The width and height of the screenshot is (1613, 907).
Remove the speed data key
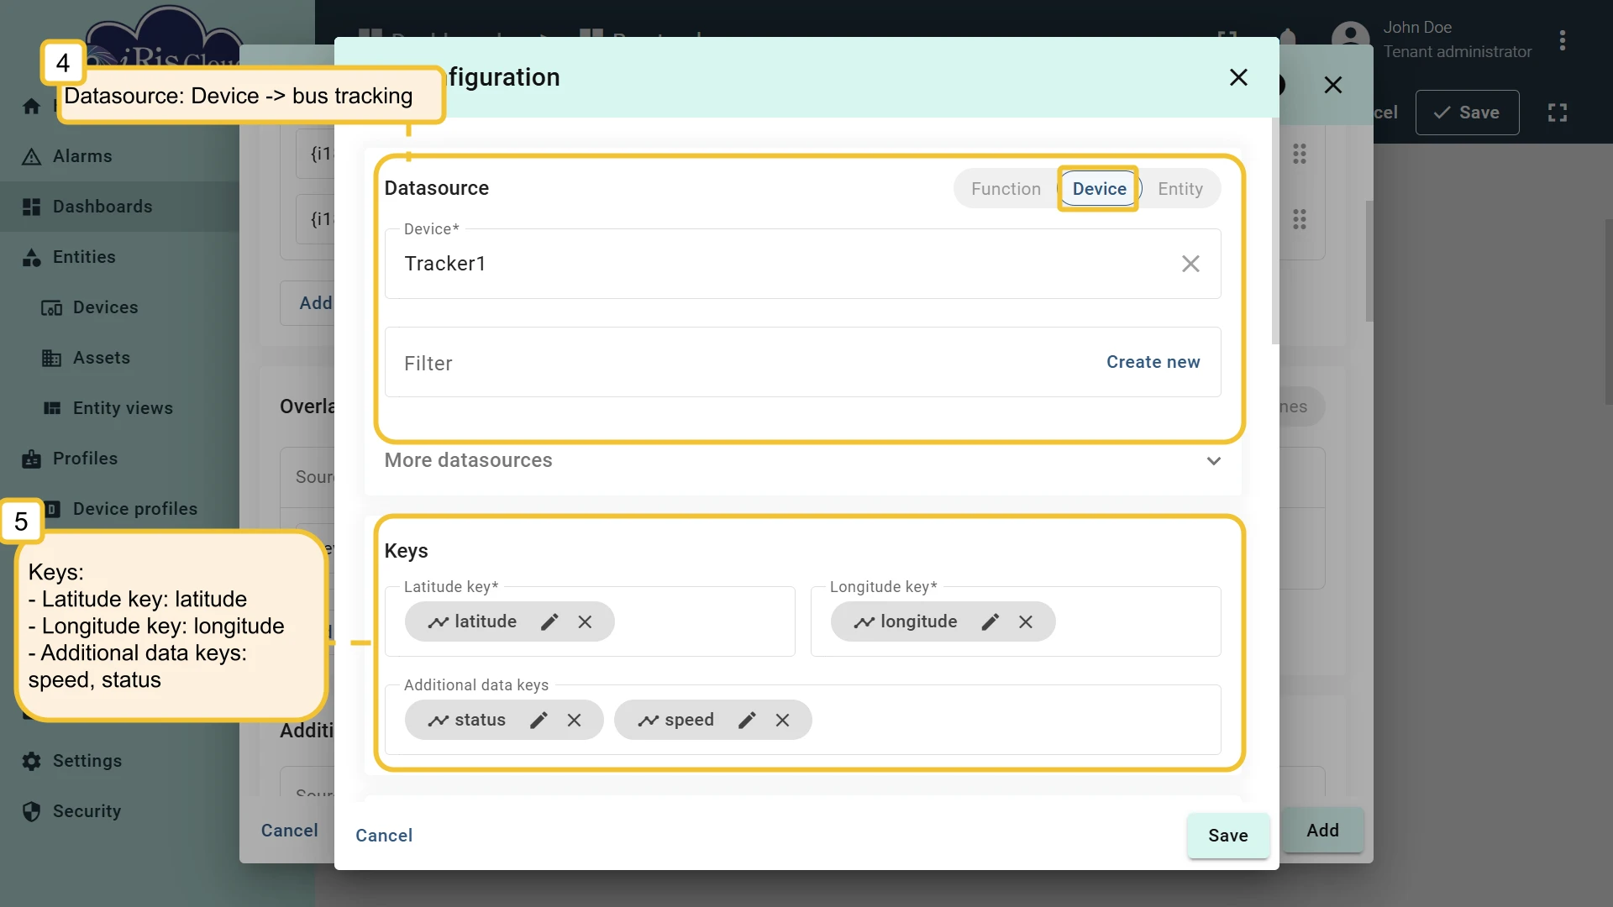(782, 720)
